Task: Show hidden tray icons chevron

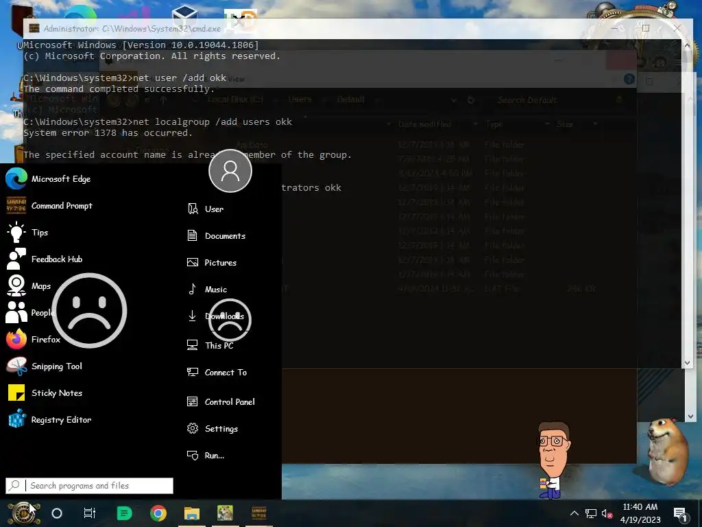Action: [574, 513]
